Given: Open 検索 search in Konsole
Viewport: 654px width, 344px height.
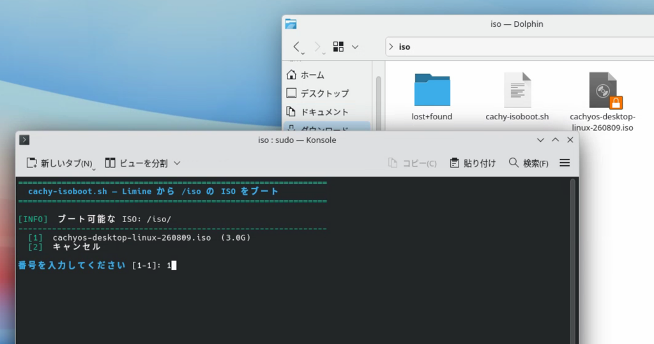Looking at the screenshot, I should point(528,163).
